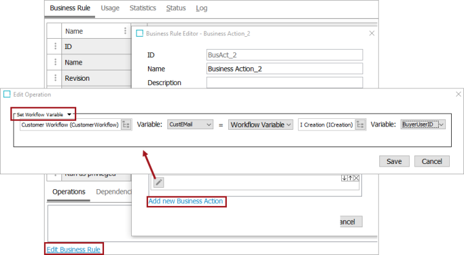Screen dimensions: 464x255
Task: Save the Edit Operation dialog
Action: 394,161
